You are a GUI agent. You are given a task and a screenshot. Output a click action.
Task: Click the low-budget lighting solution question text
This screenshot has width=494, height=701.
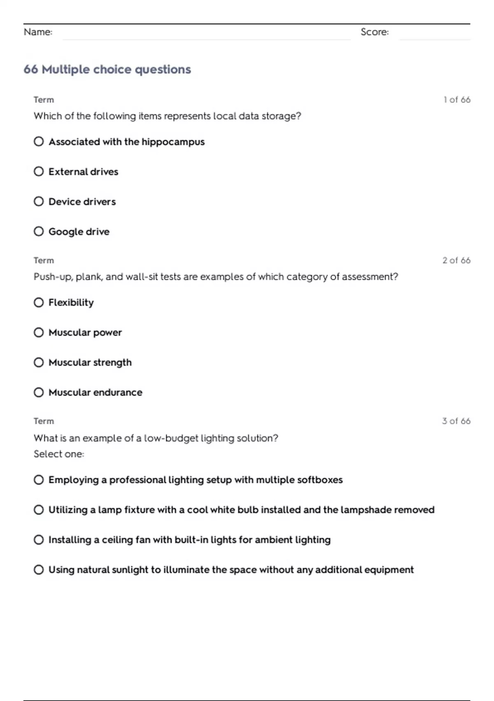(x=156, y=438)
